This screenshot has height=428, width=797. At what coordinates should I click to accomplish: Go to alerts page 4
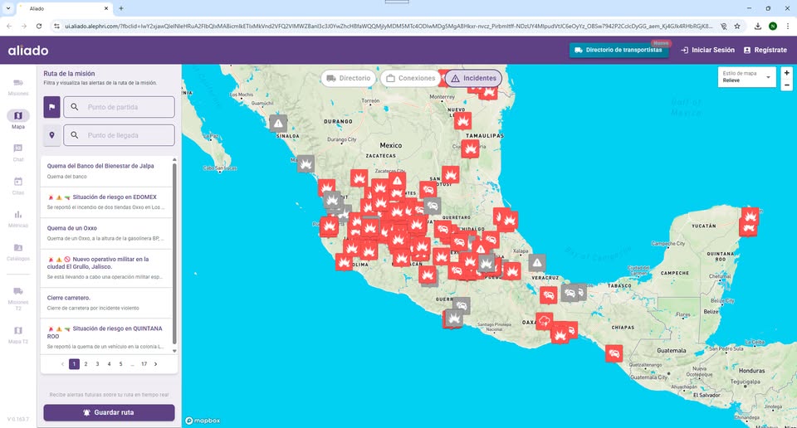(110, 364)
